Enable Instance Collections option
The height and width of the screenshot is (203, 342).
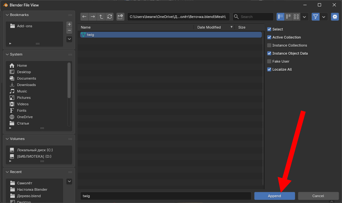tap(270, 45)
